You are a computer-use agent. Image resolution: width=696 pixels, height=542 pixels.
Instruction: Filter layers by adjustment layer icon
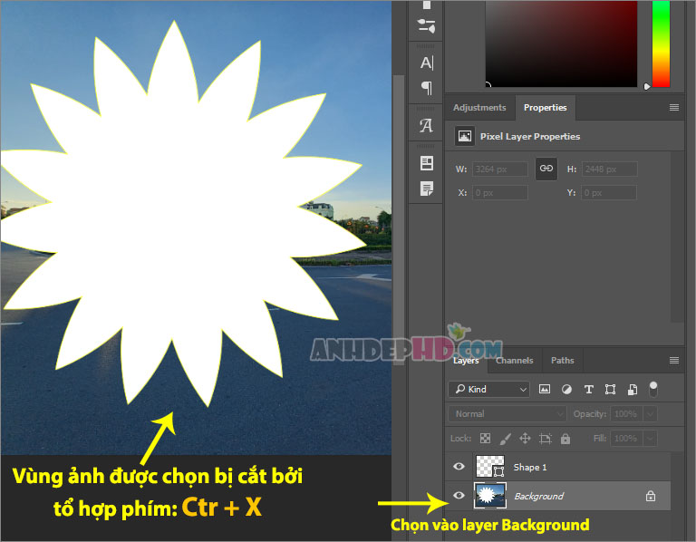point(566,390)
